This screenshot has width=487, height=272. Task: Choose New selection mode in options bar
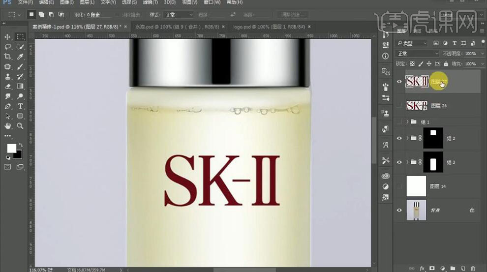[x=31, y=15]
